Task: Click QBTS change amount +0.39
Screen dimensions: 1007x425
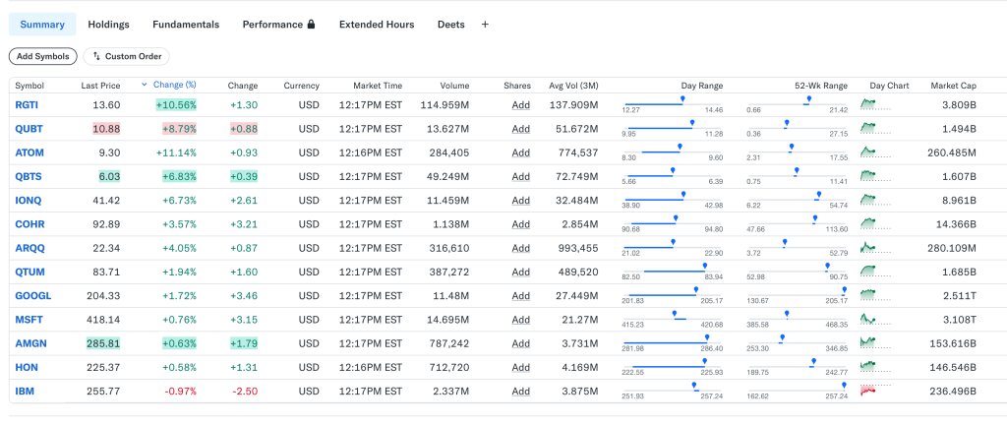Action: click(x=244, y=176)
